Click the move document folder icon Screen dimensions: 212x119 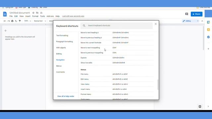[x=37, y=13]
